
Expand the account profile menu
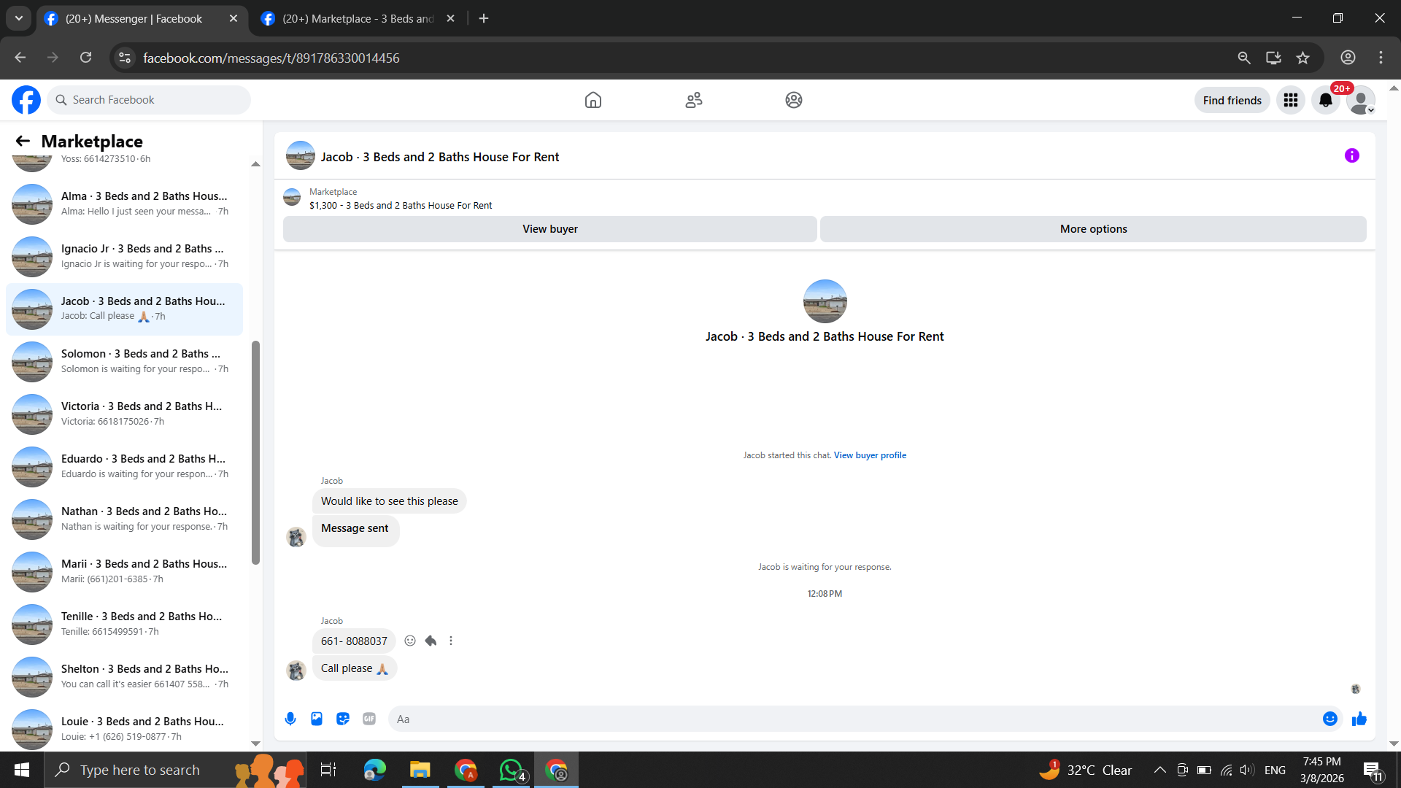pyautogui.click(x=1361, y=100)
